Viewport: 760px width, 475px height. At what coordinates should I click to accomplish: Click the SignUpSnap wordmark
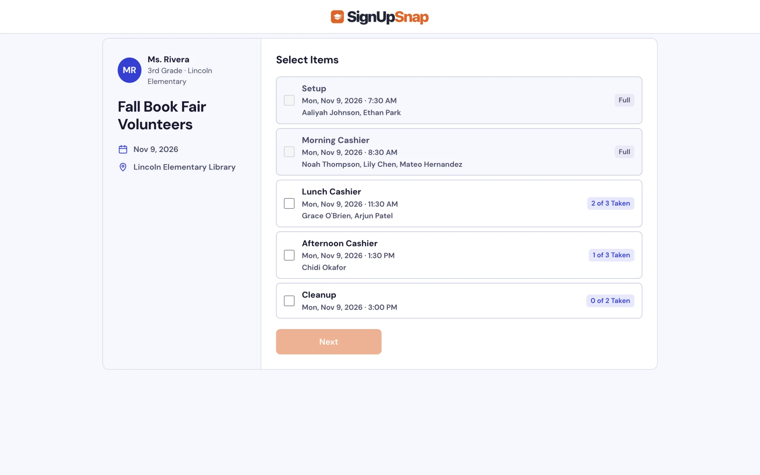point(388,17)
